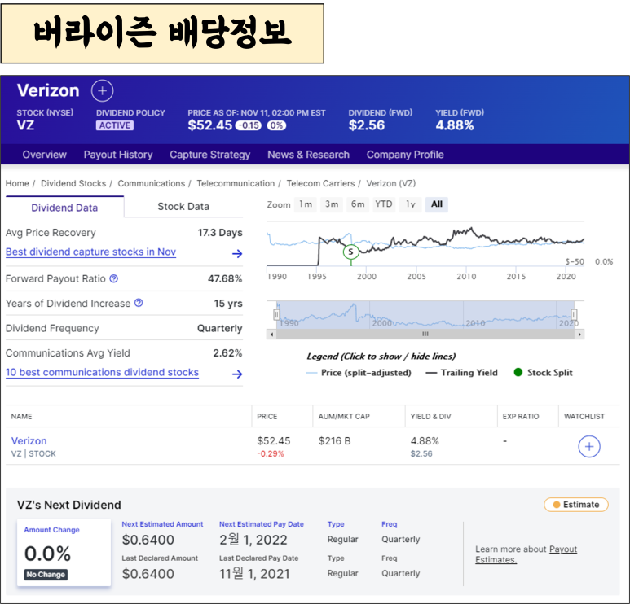Click the 4.88% forward yield in header

click(x=455, y=125)
